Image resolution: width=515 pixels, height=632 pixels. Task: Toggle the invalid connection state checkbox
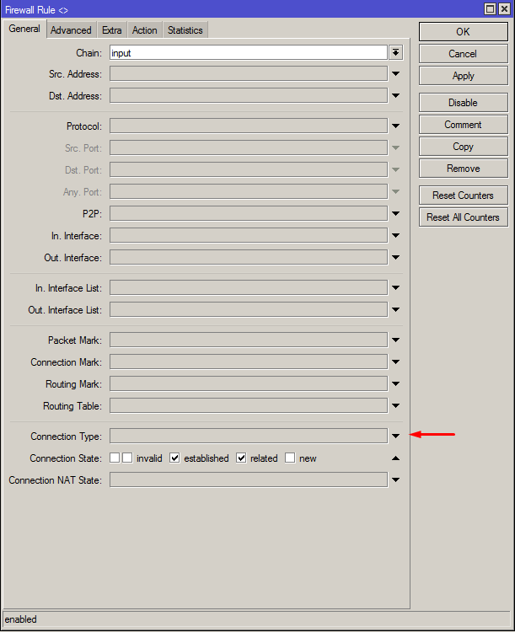127,458
